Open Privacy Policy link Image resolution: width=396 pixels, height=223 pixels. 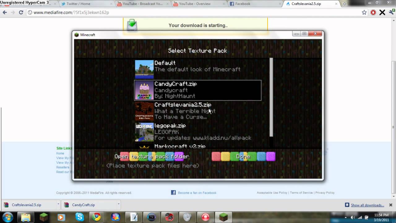tap(325, 193)
